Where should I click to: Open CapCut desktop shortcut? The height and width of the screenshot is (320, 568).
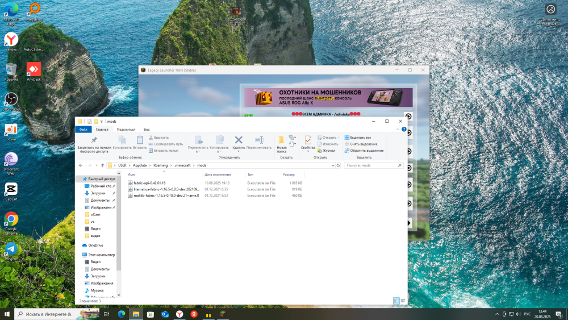[11, 192]
